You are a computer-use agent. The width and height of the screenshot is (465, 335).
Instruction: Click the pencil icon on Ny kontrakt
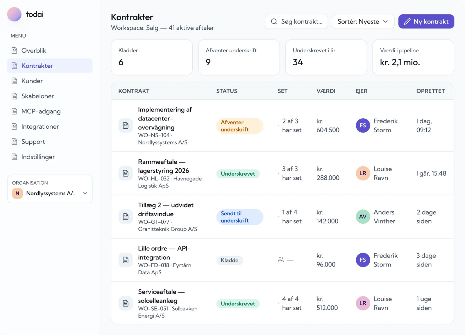[407, 21]
